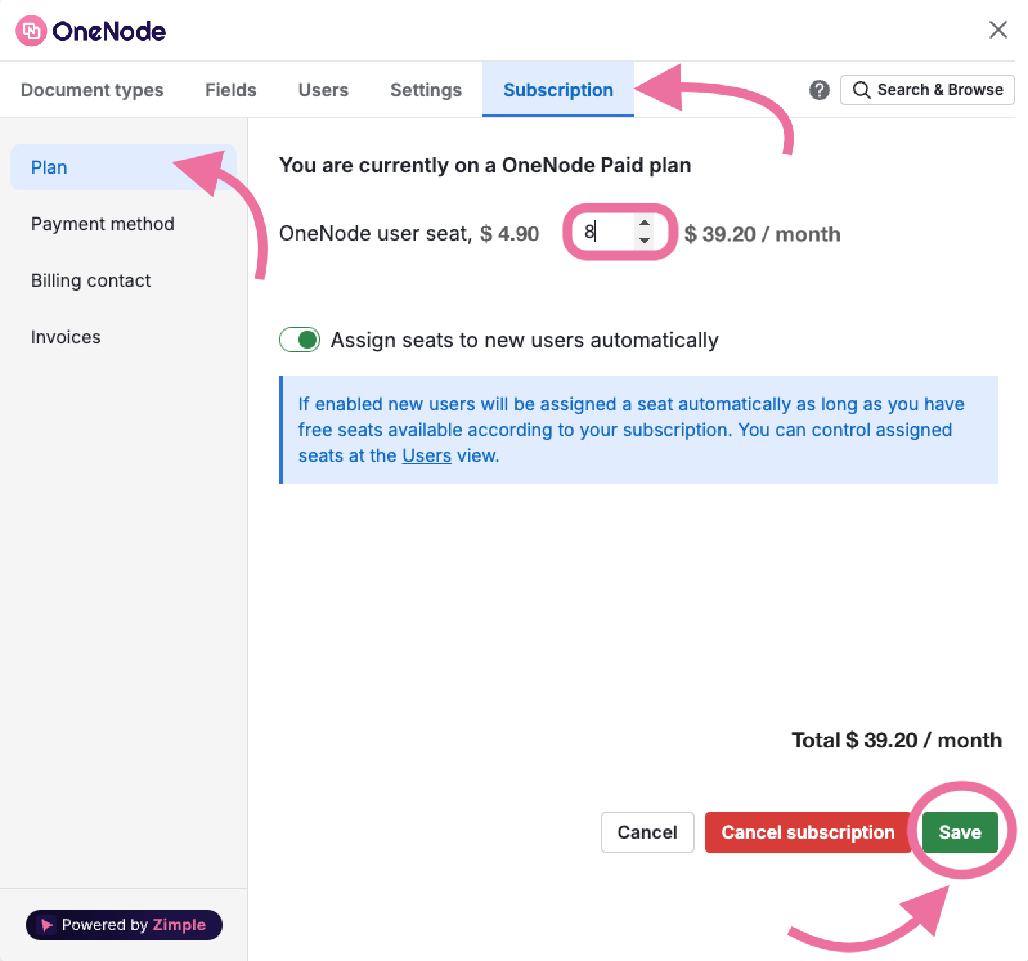This screenshot has width=1028, height=961.
Task: Click the Search & Browse button
Action: [927, 90]
